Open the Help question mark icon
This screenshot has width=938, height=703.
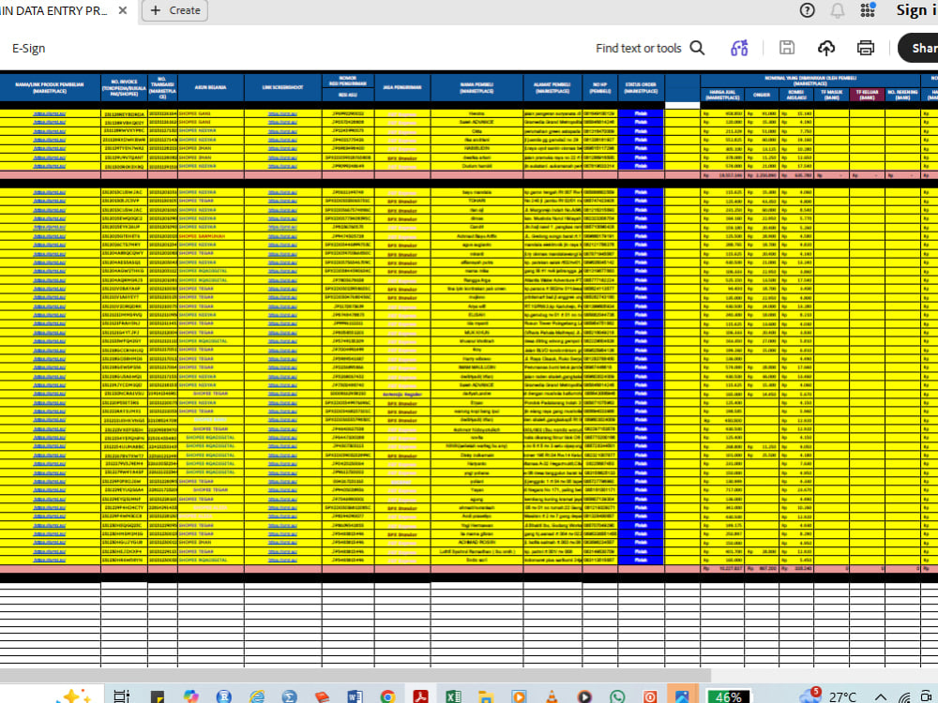pos(807,10)
